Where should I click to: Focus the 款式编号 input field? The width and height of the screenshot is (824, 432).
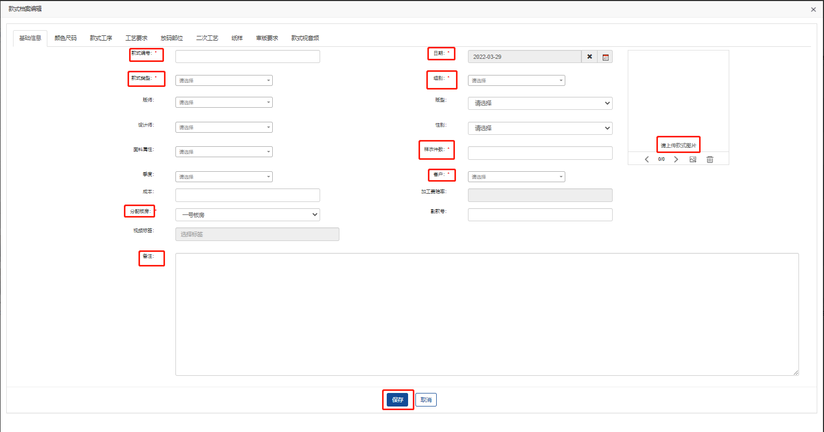pos(247,57)
